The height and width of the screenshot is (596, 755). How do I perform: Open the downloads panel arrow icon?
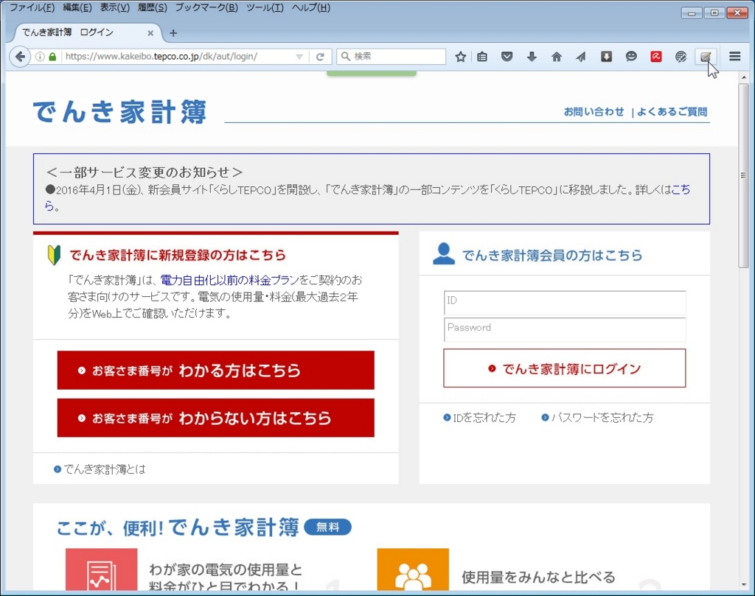tap(532, 56)
